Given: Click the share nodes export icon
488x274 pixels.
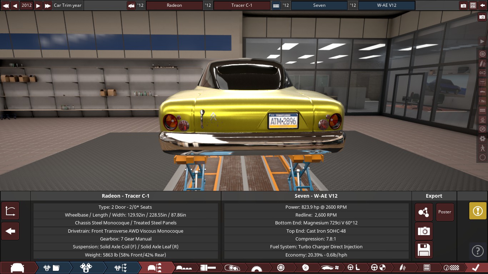Looking at the screenshot, I should point(424,212).
